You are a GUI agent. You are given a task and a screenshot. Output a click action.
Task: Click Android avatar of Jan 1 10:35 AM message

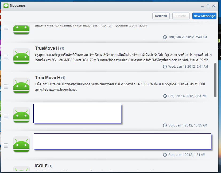[x=21, y=115]
